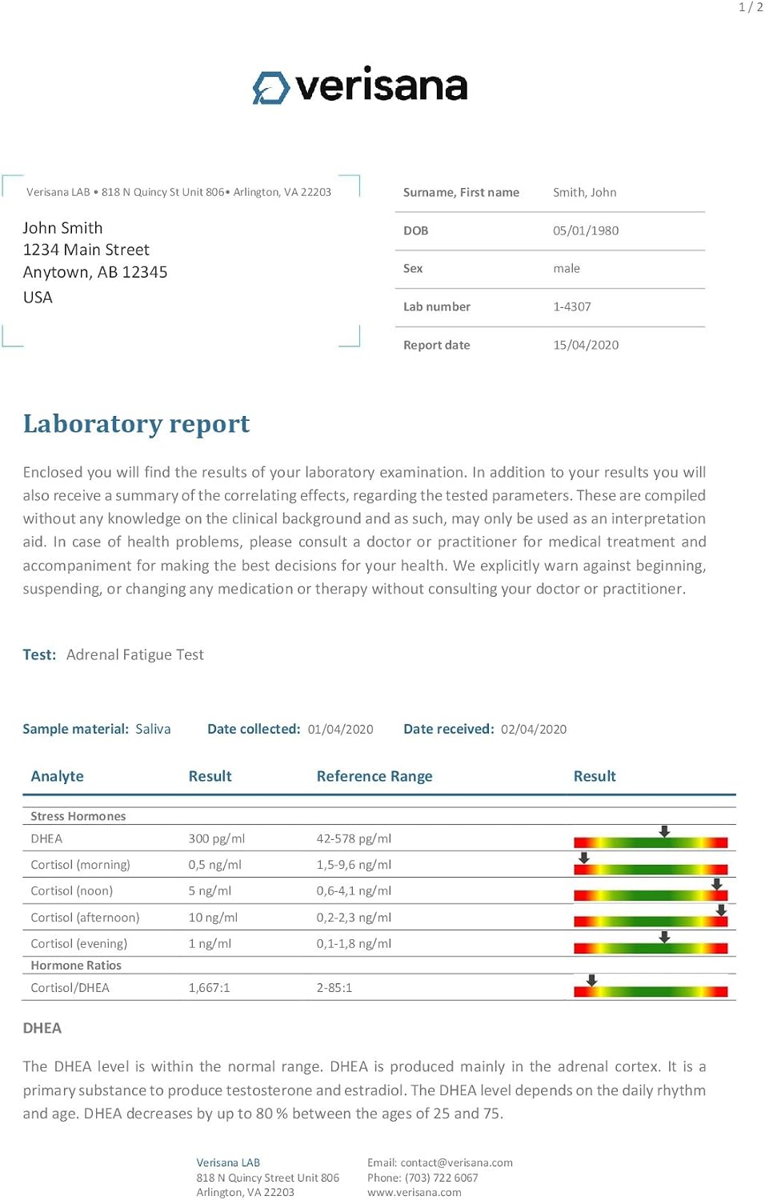
Task: Click the DHEA analyte name in table
Action: tap(46, 838)
